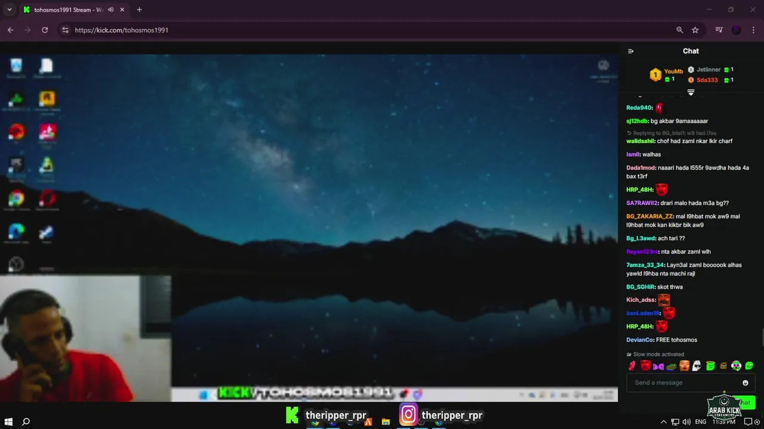Insert the red angry face quick emote
This screenshot has height=429, width=764.
[x=645, y=366]
